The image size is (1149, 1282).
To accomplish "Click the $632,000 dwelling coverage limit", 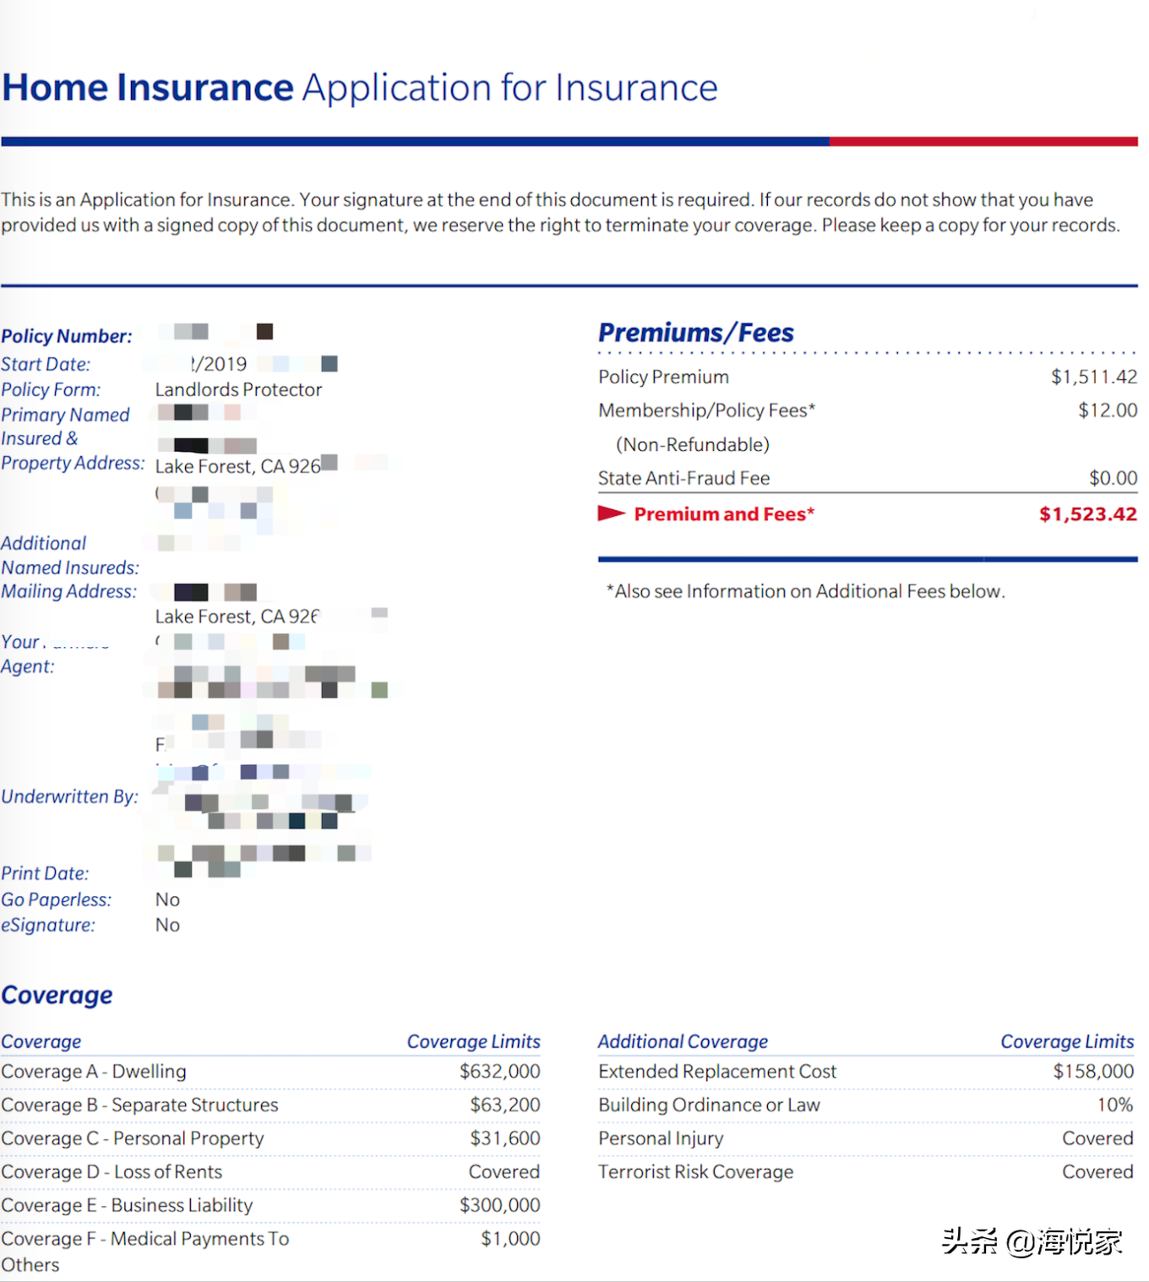I will [499, 1071].
